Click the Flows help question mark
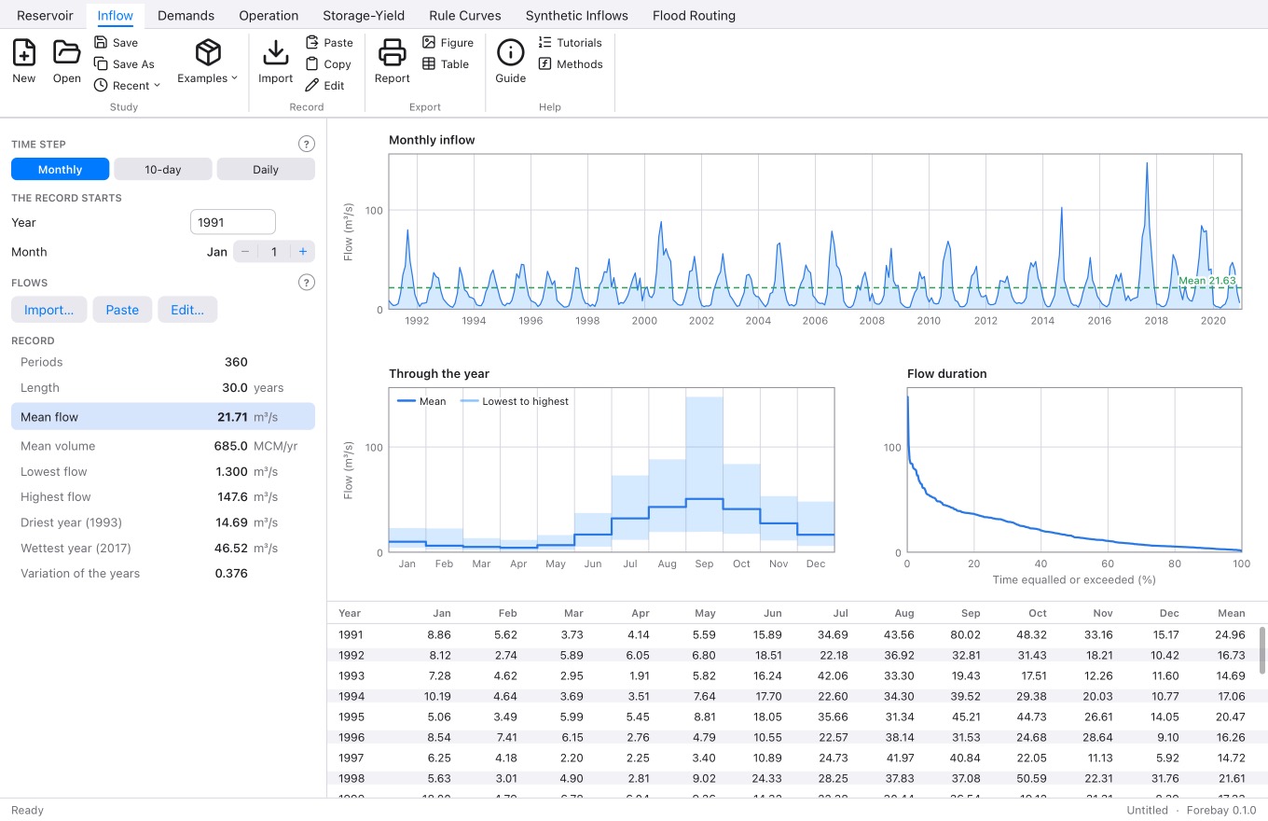Image resolution: width=1268 pixels, height=821 pixels. tap(307, 282)
